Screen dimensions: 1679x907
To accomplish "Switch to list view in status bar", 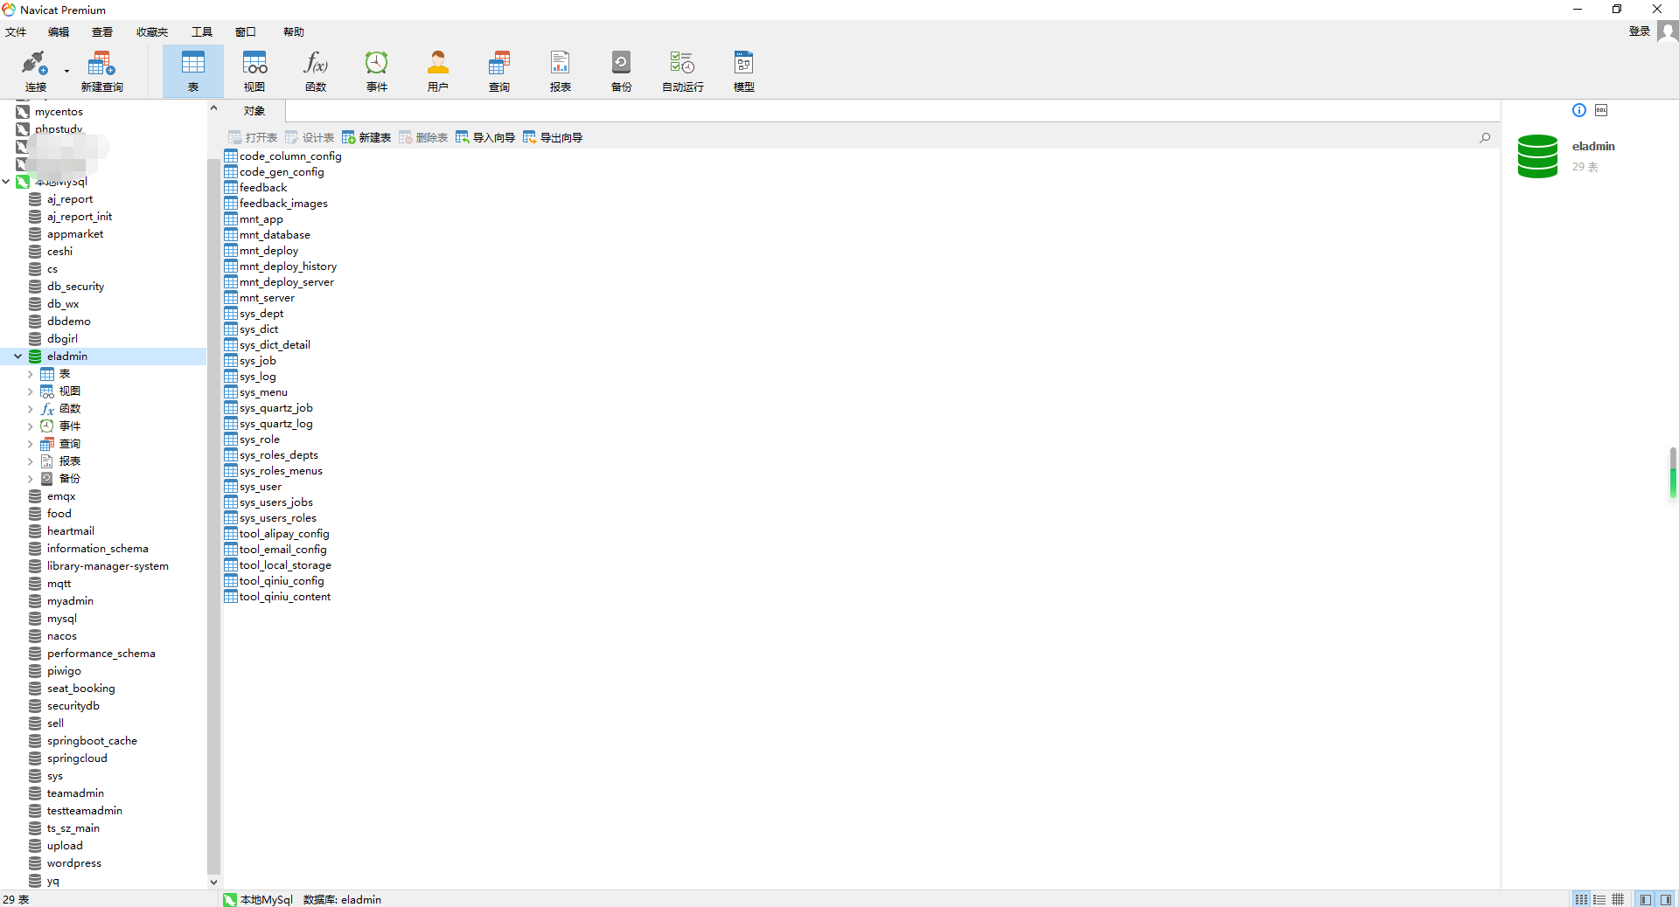I will (1581, 899).
